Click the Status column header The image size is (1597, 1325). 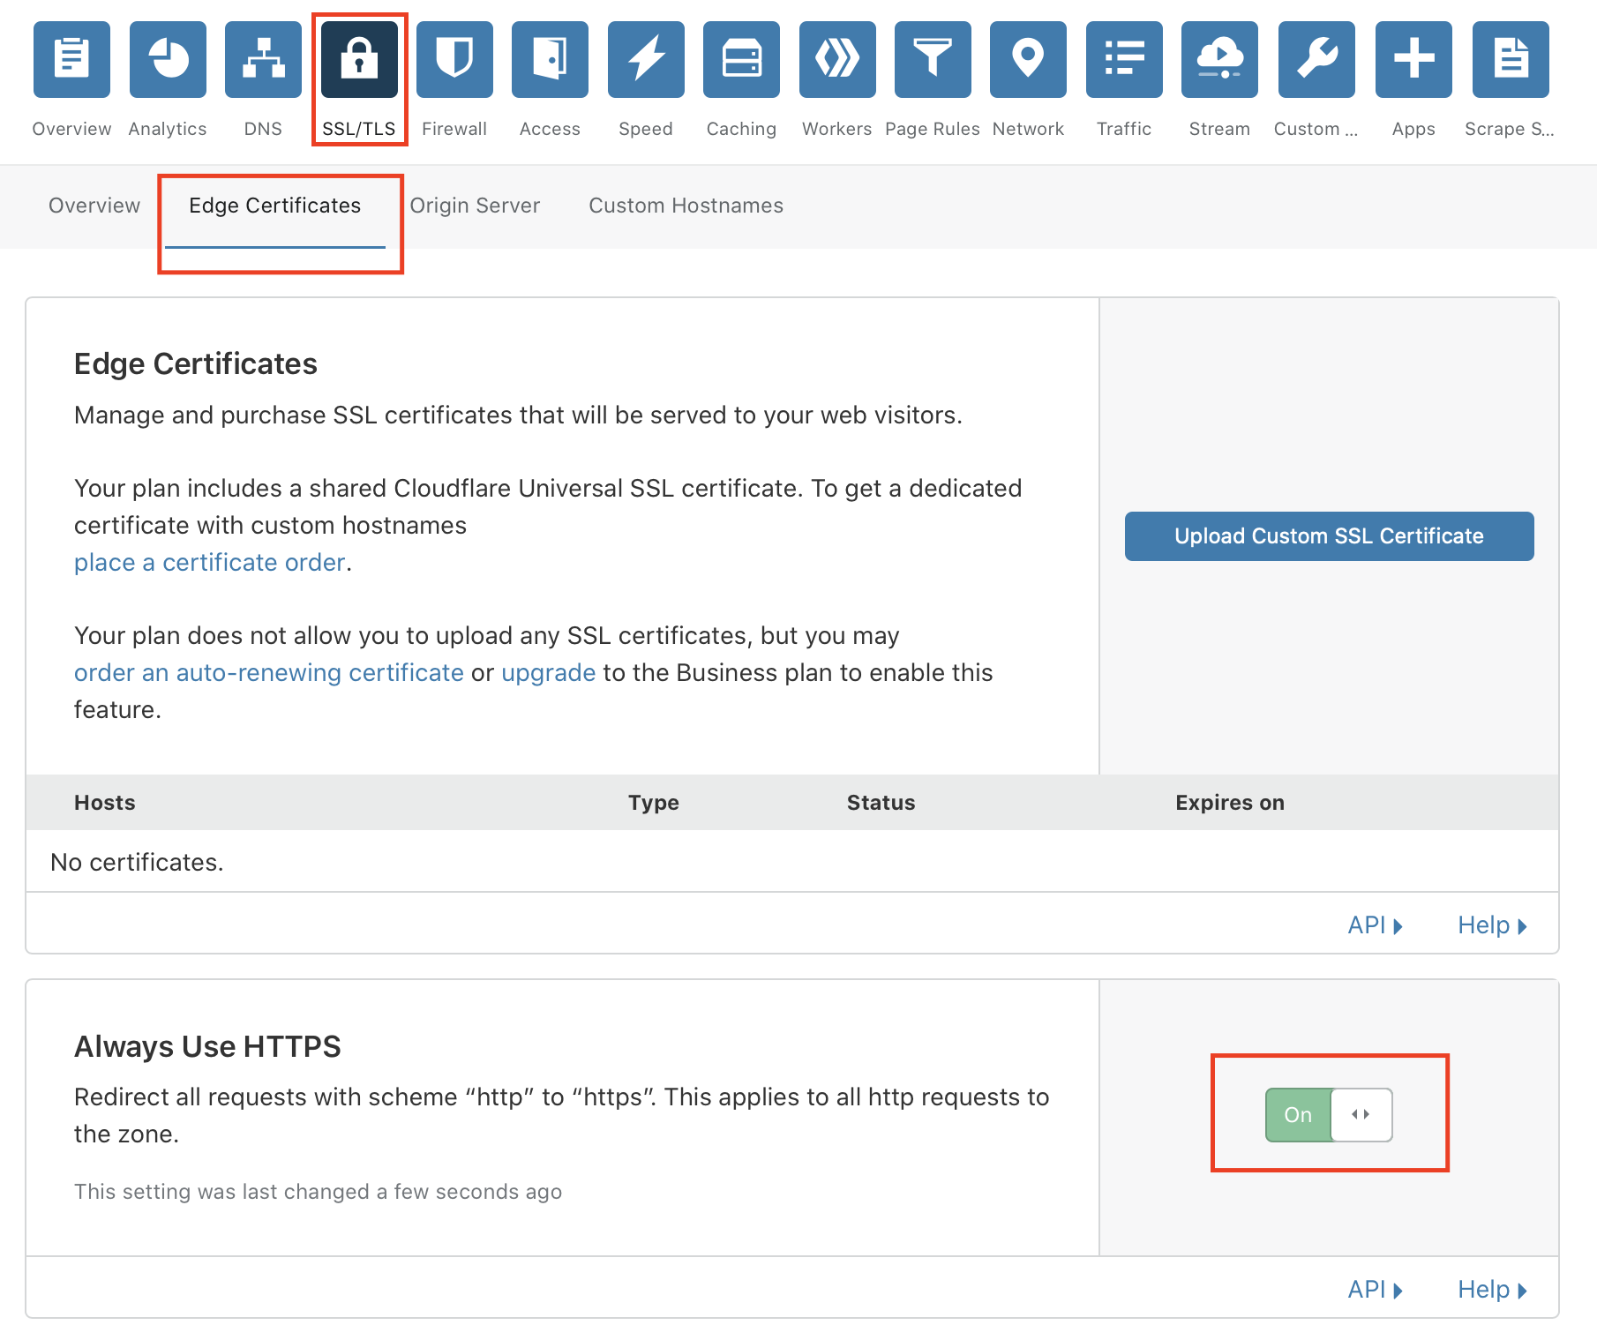pos(881,803)
